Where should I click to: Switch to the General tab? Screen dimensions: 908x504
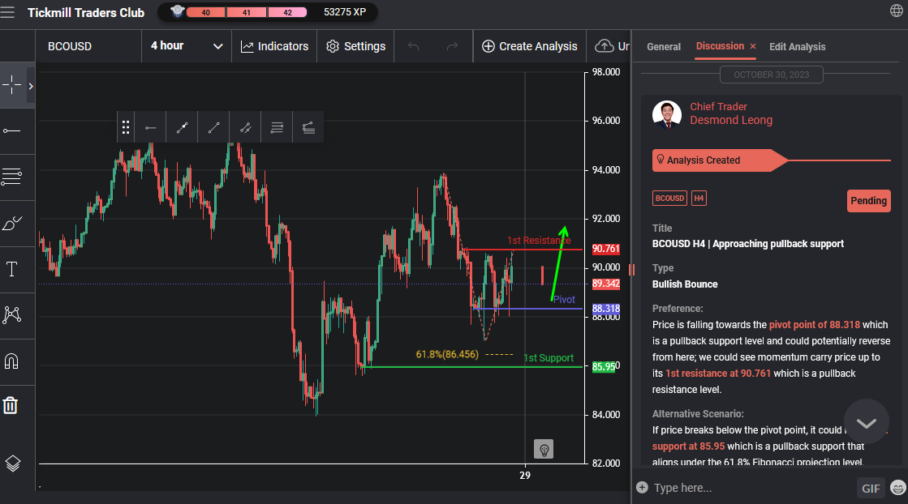[664, 47]
